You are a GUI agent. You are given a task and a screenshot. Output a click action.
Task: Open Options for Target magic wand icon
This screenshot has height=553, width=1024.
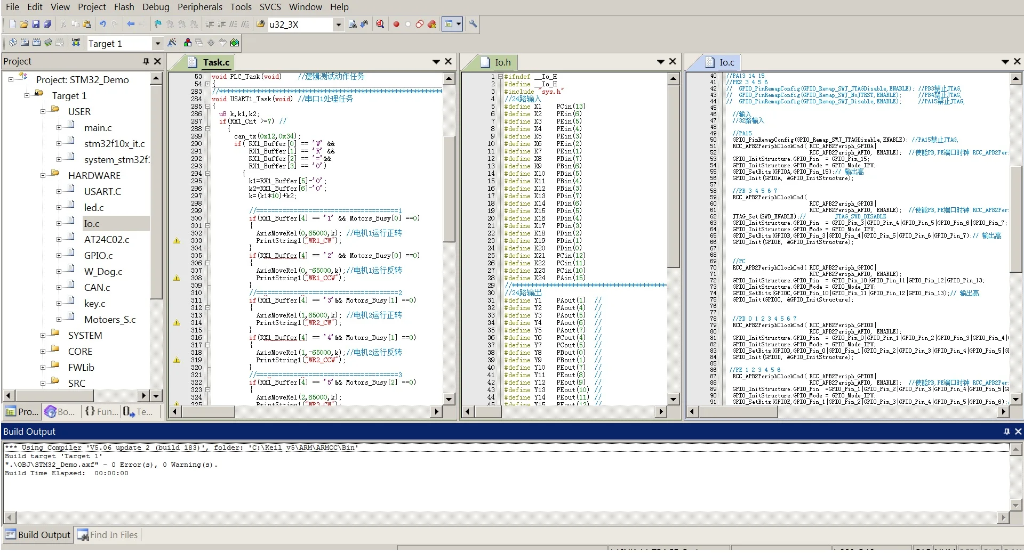(172, 43)
